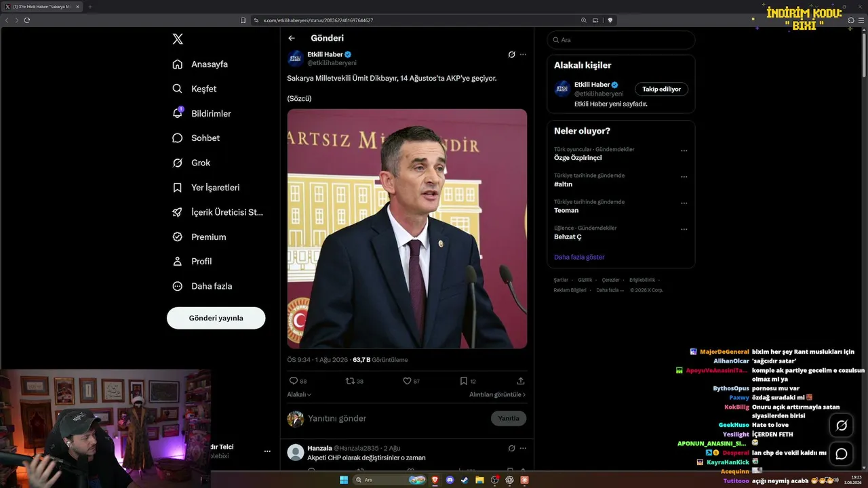The height and width of the screenshot is (488, 868).
Task: Expand the Daha fazla menu
Action: coord(202,286)
